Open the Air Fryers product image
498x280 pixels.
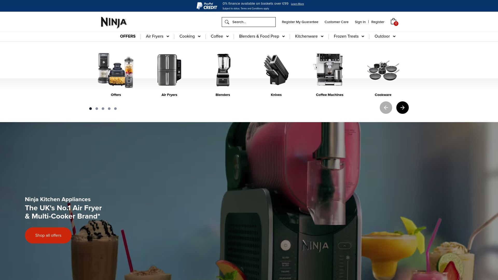(x=169, y=70)
